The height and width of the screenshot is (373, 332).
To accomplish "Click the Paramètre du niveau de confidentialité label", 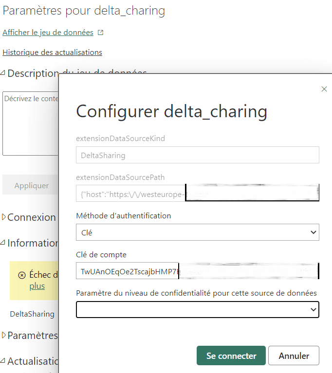I will pyautogui.click(x=196, y=293).
